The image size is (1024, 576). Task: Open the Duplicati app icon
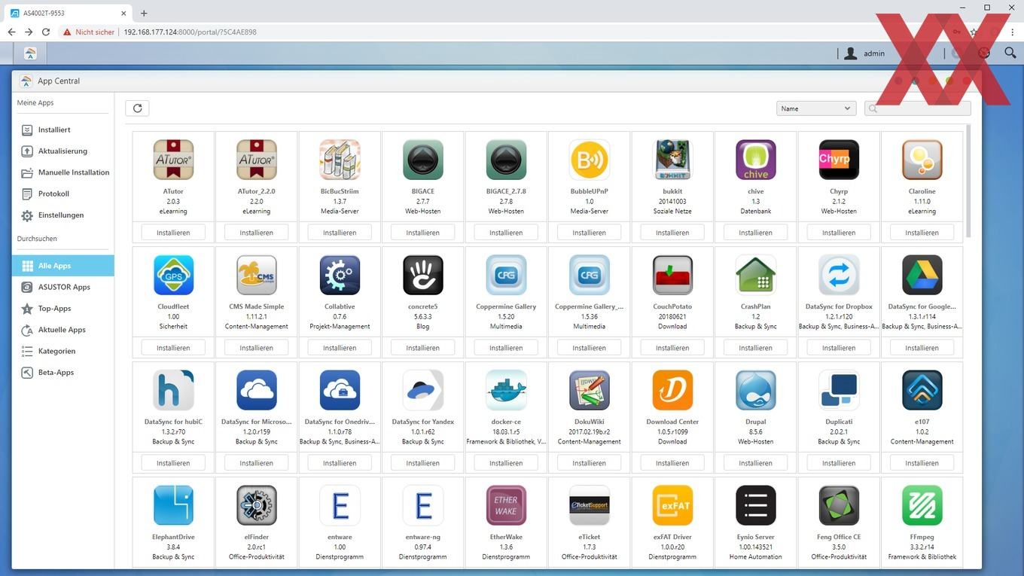pos(839,390)
